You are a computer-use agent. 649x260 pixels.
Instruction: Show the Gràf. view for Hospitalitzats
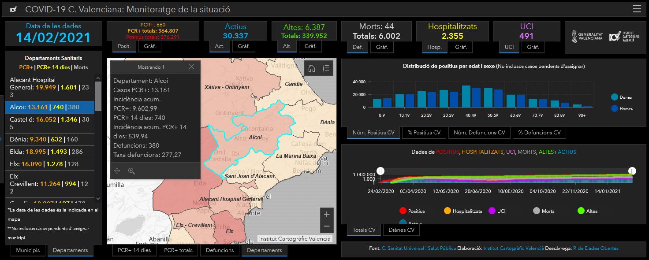[461, 47]
